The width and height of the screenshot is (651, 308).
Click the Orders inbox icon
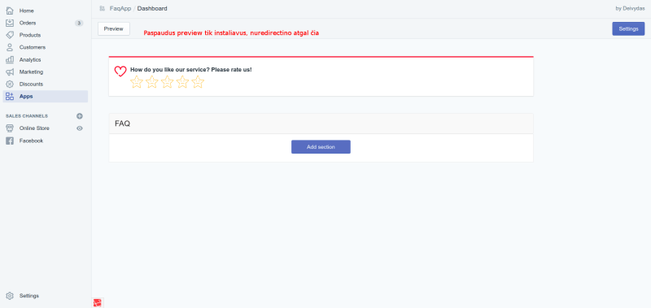(x=10, y=23)
